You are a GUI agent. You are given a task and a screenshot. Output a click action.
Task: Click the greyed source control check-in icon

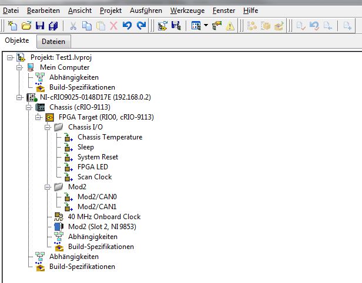[x=301, y=26]
